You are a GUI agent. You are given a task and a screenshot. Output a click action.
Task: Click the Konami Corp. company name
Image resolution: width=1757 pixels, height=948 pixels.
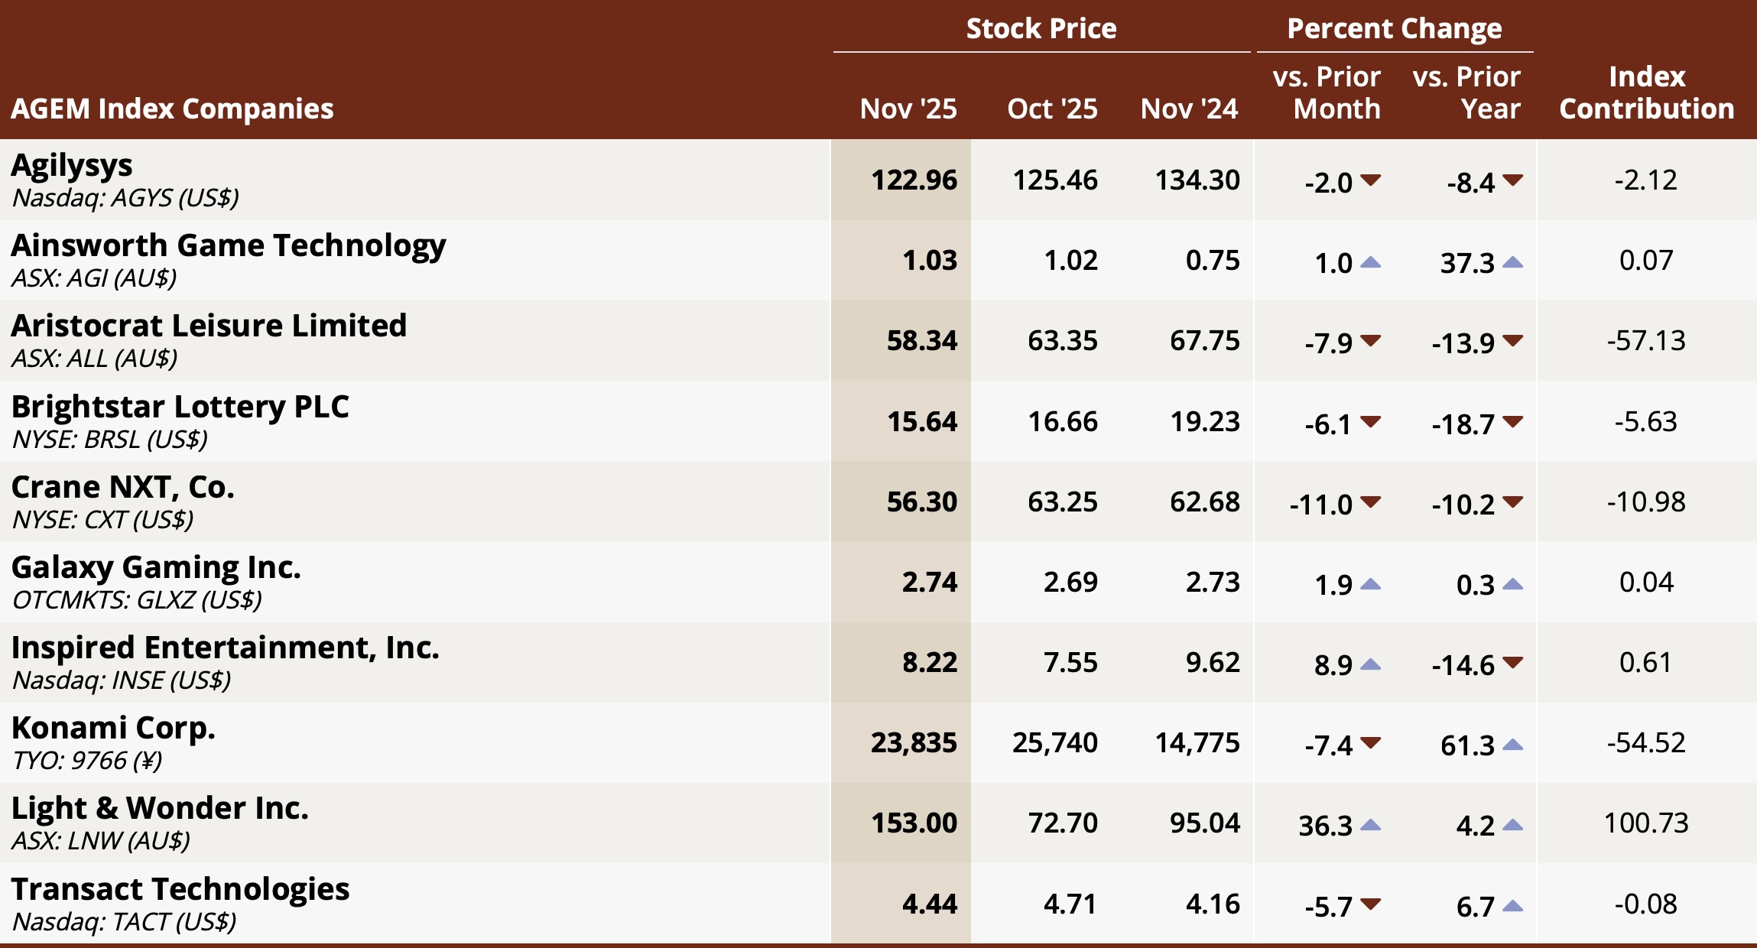(x=113, y=728)
